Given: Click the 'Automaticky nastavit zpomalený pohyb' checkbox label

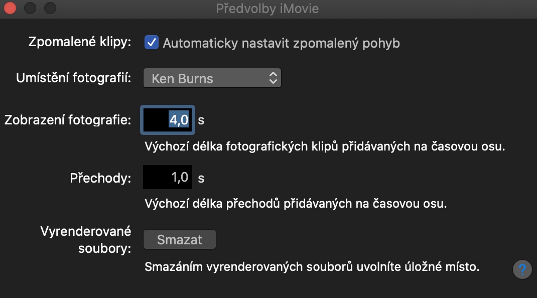Looking at the screenshot, I should click(281, 43).
